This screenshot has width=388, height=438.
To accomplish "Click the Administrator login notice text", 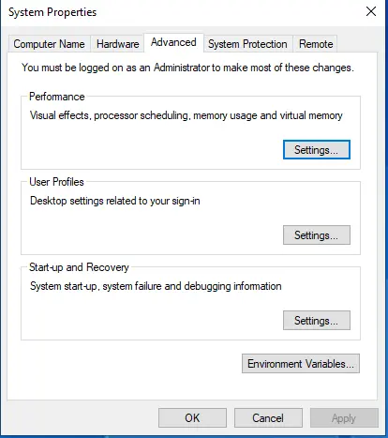I will pos(187,68).
